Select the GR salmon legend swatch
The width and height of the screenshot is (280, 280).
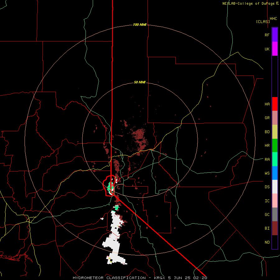(x=275, y=118)
